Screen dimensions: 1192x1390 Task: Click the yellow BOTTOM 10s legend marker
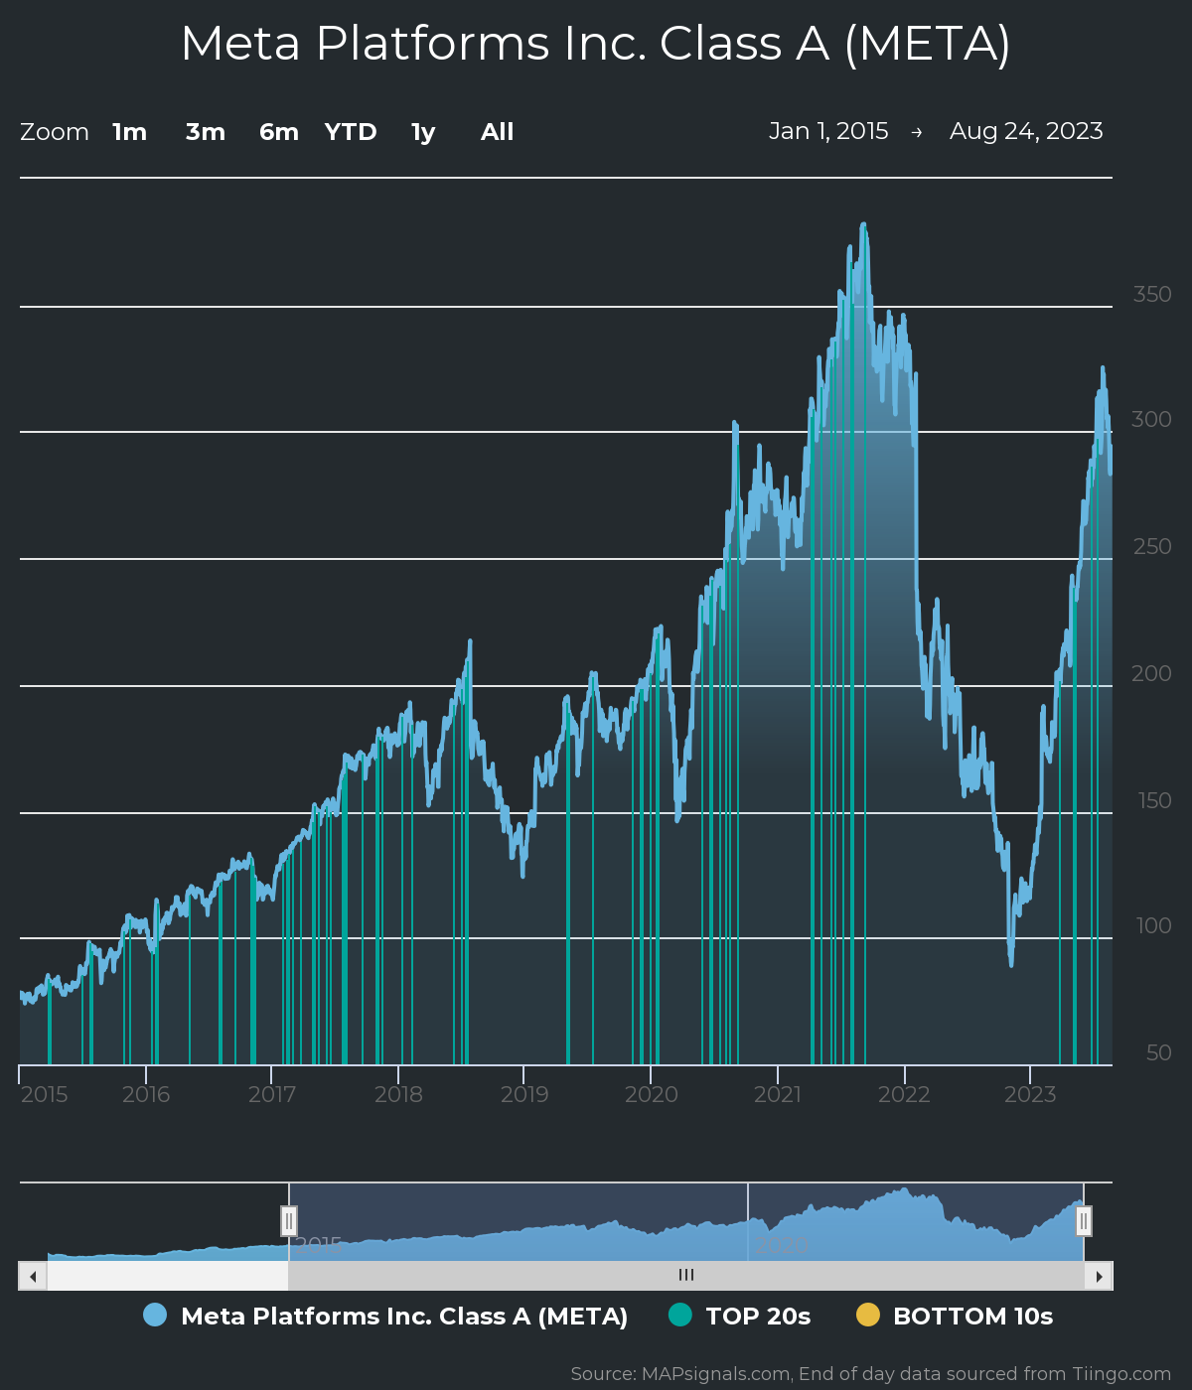(x=870, y=1316)
